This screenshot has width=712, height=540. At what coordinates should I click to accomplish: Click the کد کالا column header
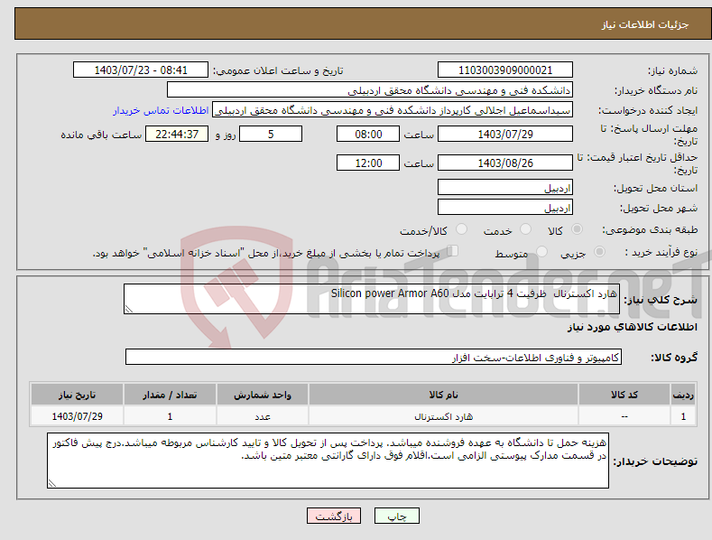pyautogui.click(x=624, y=395)
